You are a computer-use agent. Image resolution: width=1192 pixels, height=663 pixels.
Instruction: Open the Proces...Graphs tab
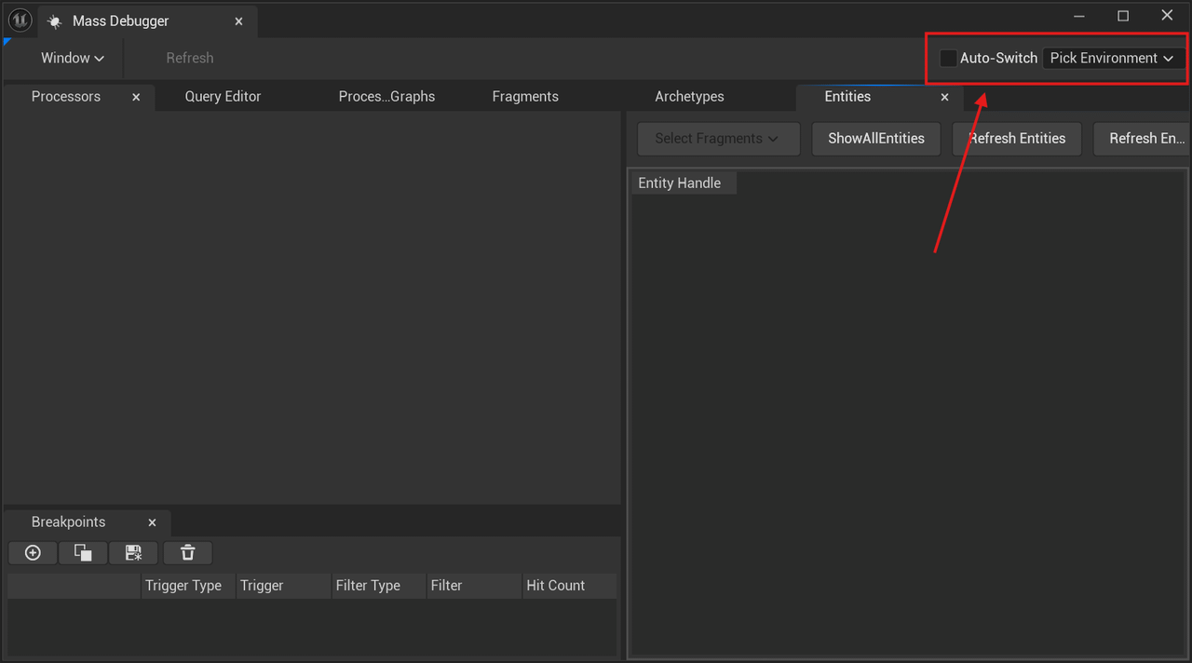tap(386, 97)
